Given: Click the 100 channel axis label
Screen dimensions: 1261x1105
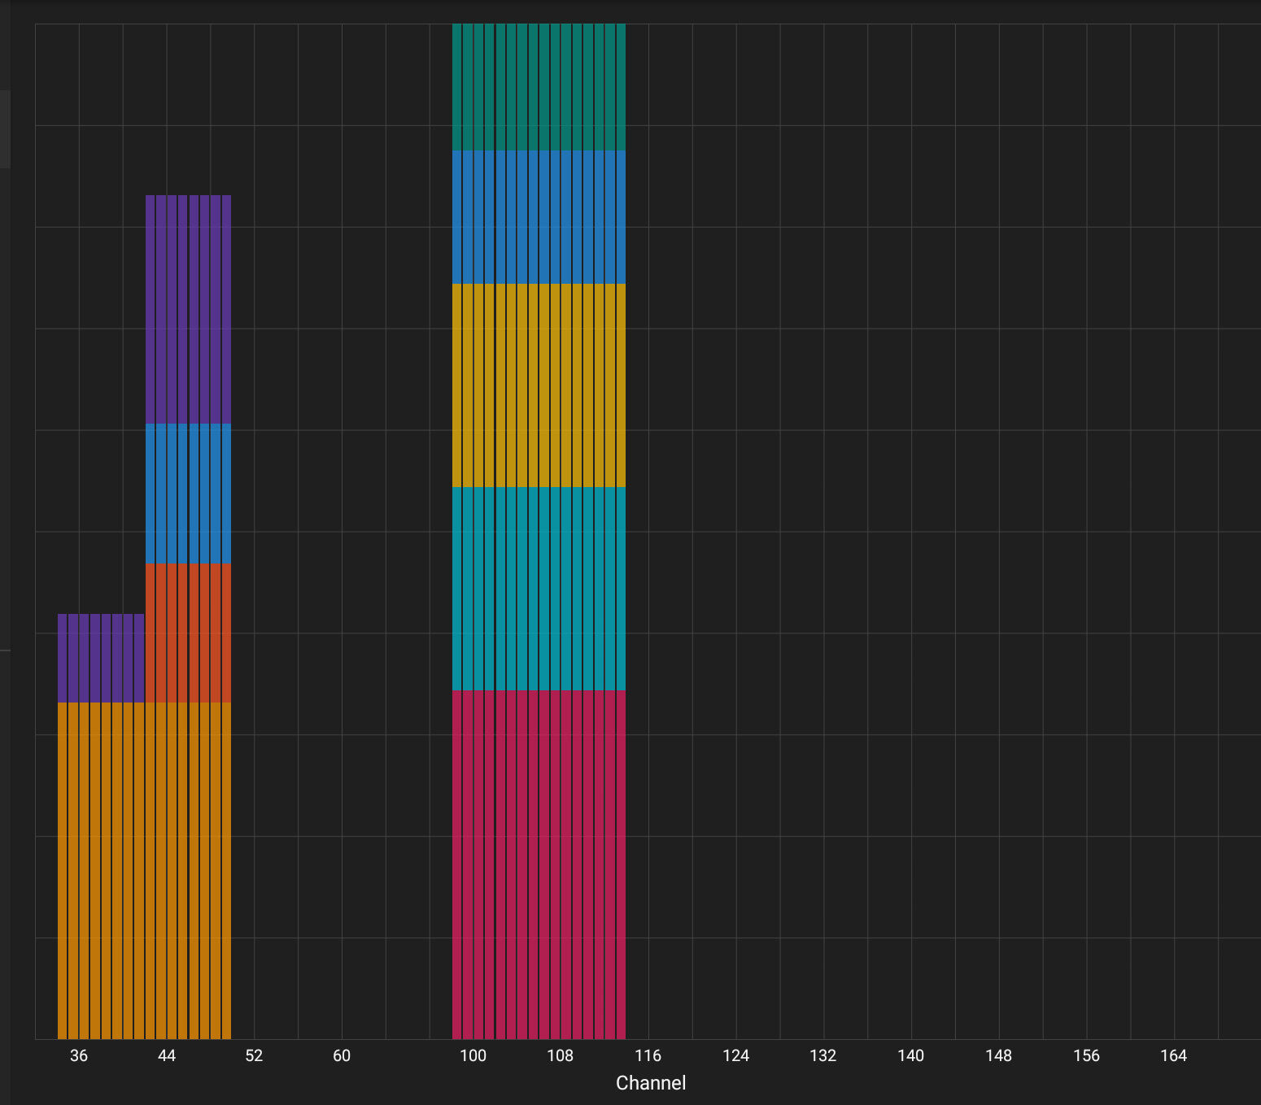Looking at the screenshot, I should coord(473,1055).
